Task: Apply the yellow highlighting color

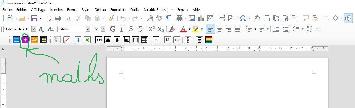Action: click(196, 29)
